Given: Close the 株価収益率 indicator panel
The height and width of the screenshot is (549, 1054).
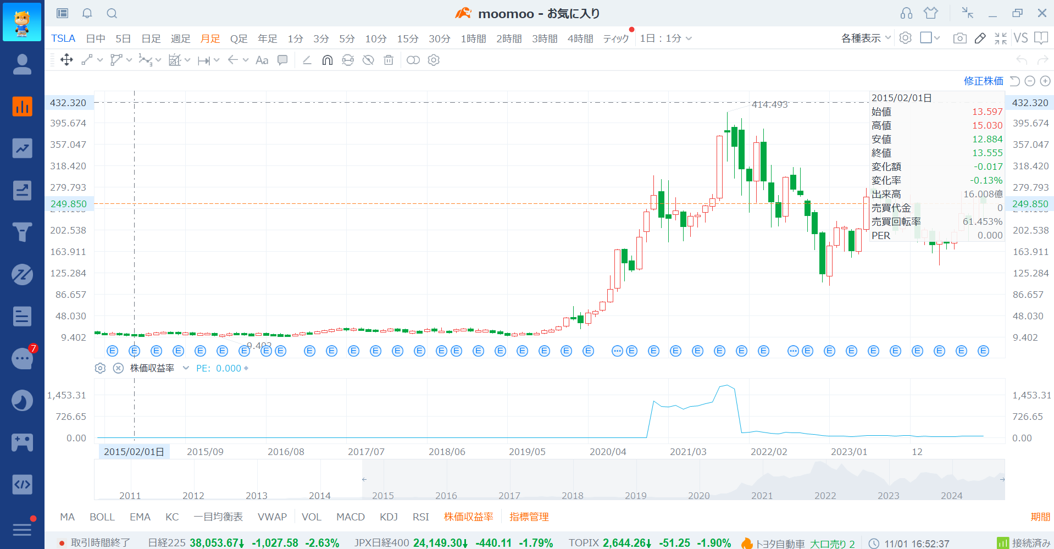Looking at the screenshot, I should (118, 368).
